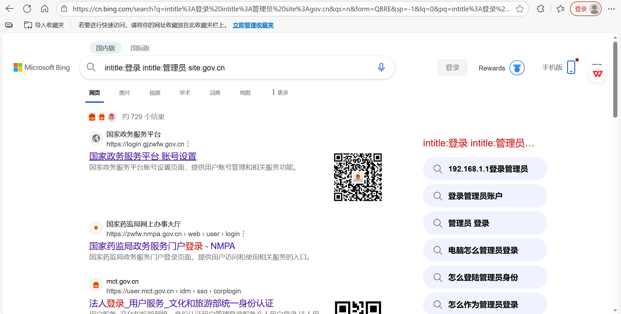621x314 pixels.
Task: Click the mobile phone version icon
Action: click(x=572, y=67)
